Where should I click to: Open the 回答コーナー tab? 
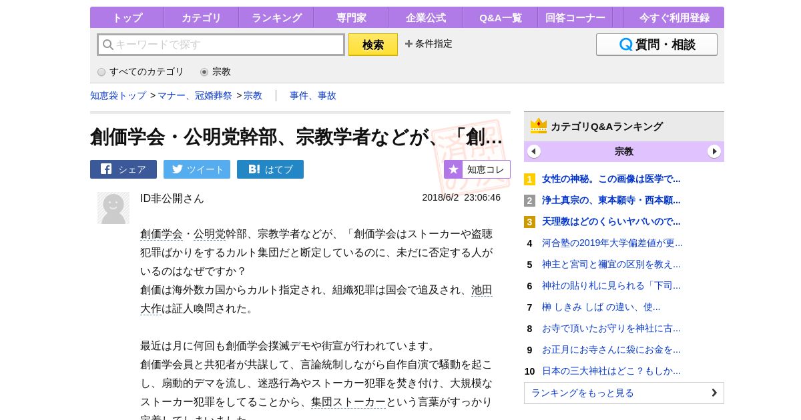pos(575,18)
